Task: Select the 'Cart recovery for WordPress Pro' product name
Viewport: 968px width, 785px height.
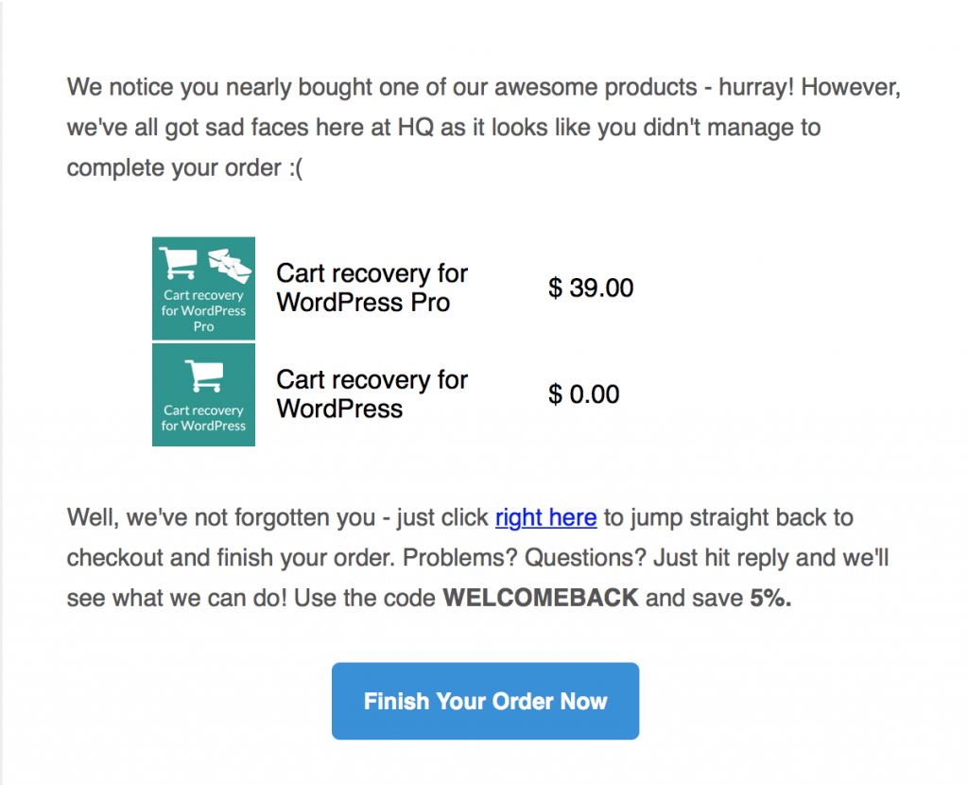Action: point(372,288)
